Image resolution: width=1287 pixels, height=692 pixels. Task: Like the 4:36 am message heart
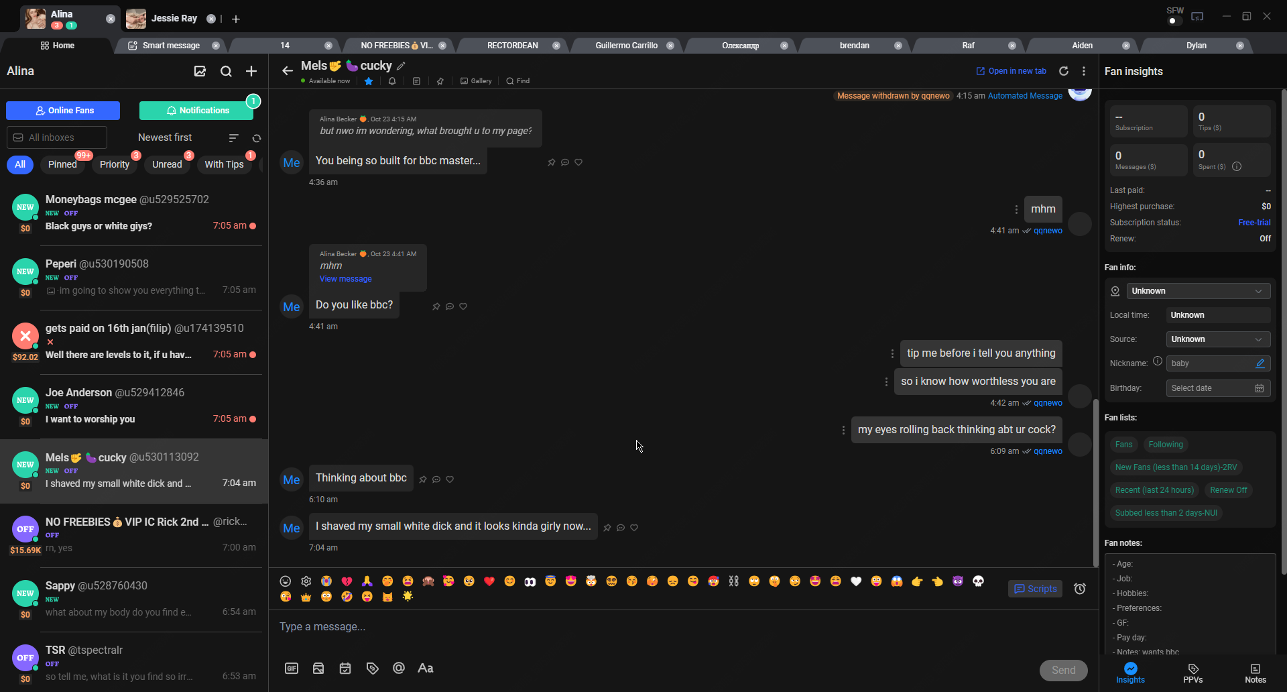pyautogui.click(x=578, y=162)
